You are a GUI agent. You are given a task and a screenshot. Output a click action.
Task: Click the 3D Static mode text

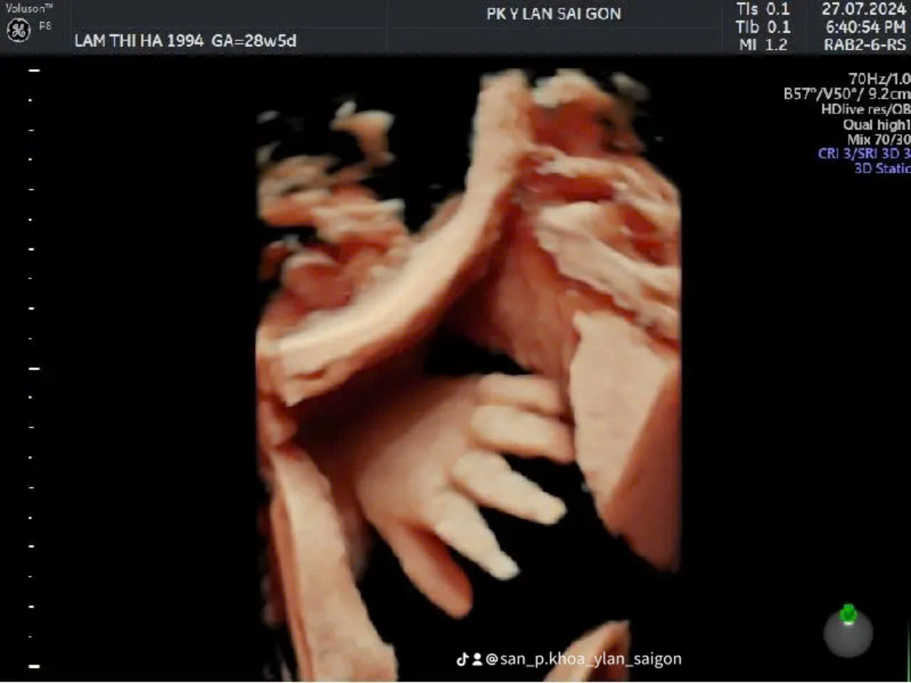(x=882, y=168)
